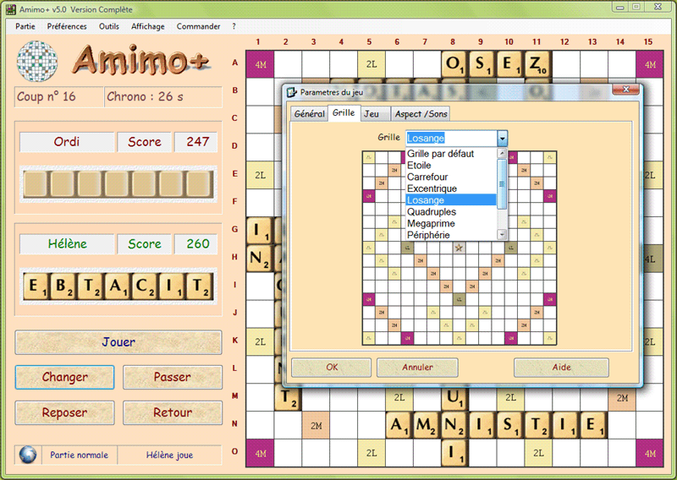This screenshot has width=677, height=480.
Task: Open the Partie menu
Action: coord(25,26)
